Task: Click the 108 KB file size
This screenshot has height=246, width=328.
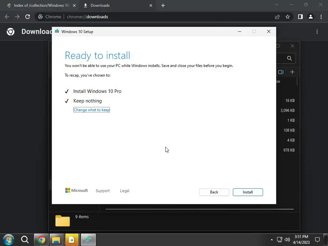Action: (x=289, y=130)
